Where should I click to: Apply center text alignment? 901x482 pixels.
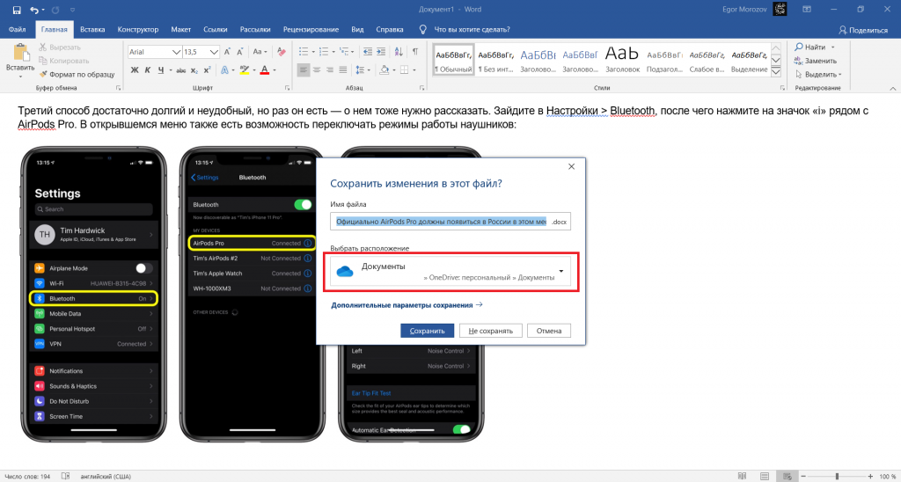coord(318,69)
